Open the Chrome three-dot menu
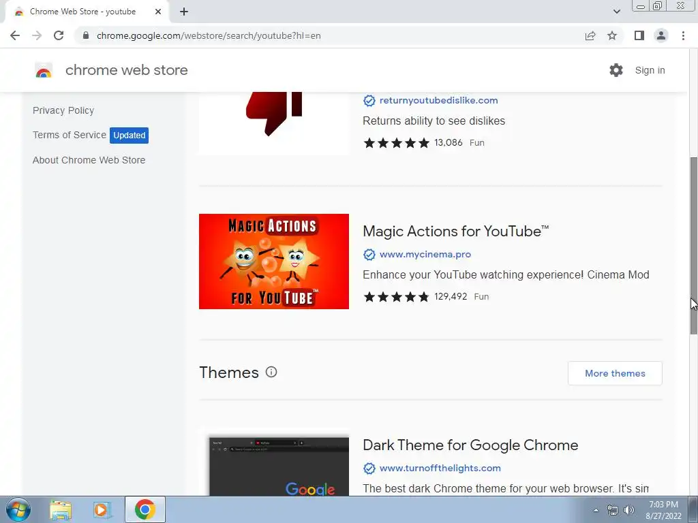This screenshot has width=698, height=523. pyautogui.click(x=683, y=35)
